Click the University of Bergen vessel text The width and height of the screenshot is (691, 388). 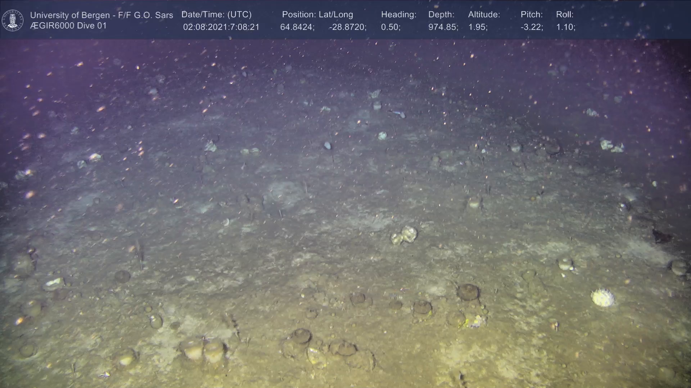point(101,15)
